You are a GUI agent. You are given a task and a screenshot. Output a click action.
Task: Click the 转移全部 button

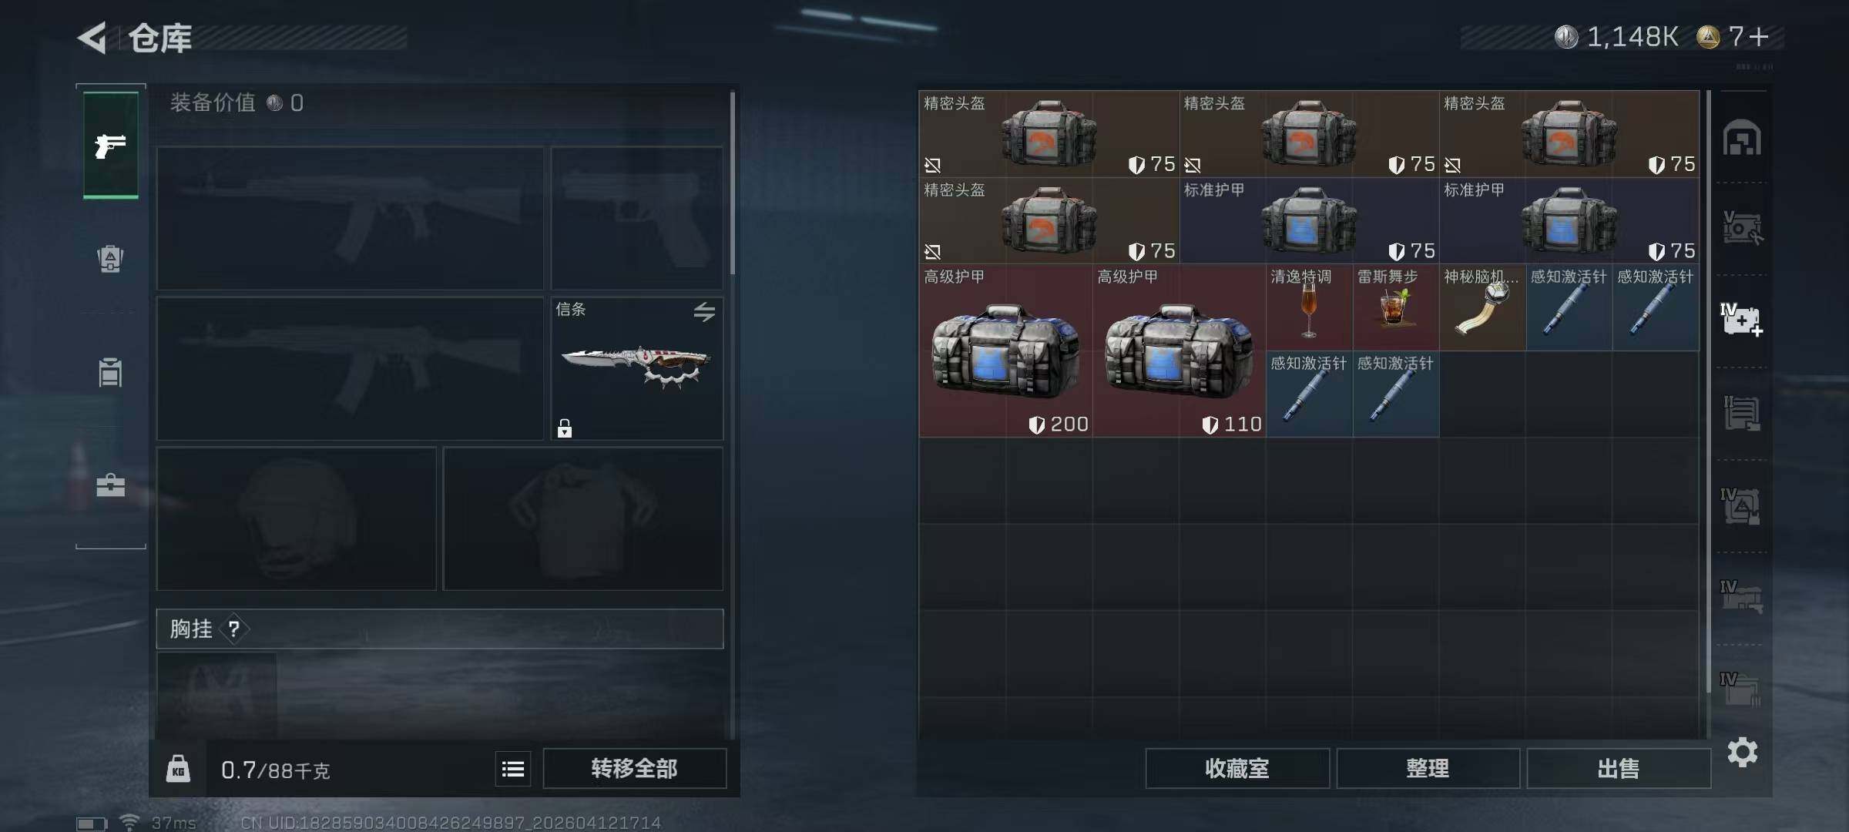634,768
